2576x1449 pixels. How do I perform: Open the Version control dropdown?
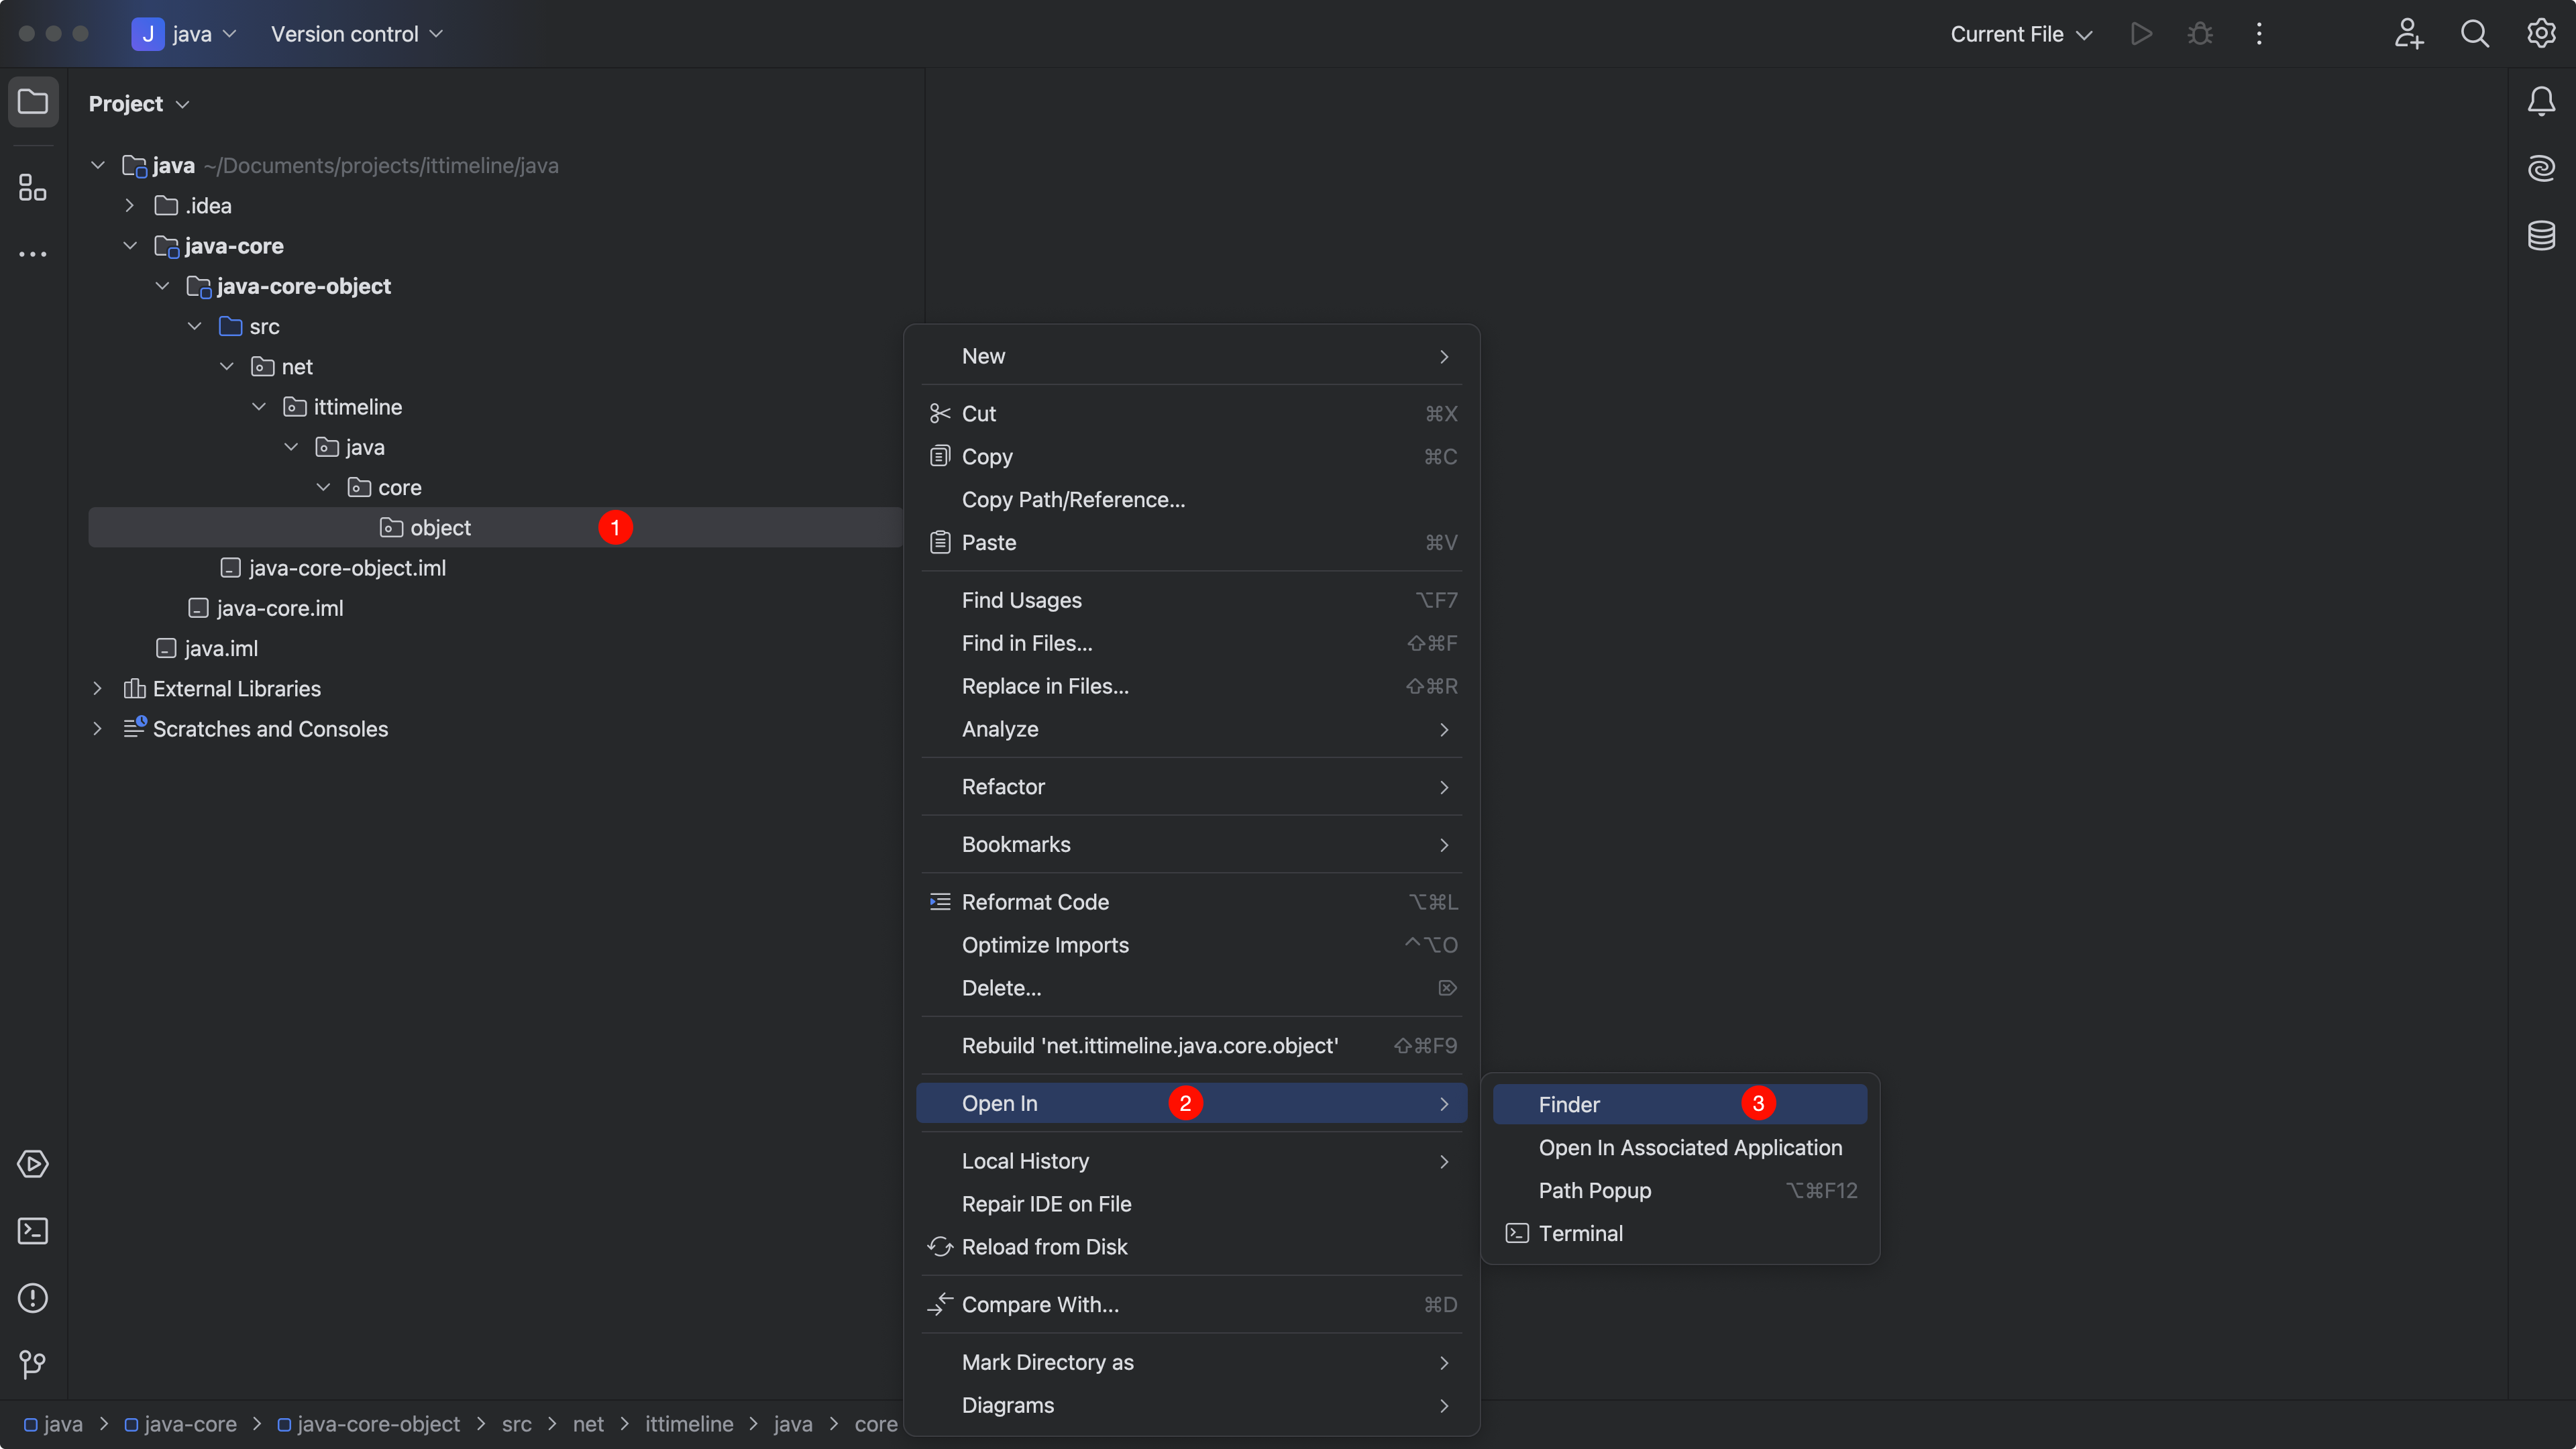point(356,34)
